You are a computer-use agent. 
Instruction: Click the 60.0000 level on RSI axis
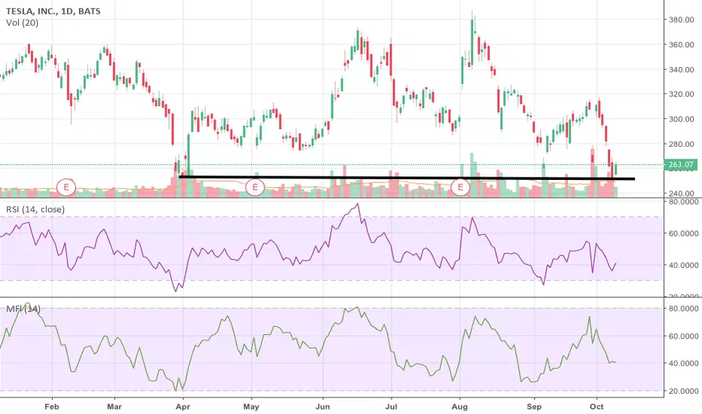point(684,233)
